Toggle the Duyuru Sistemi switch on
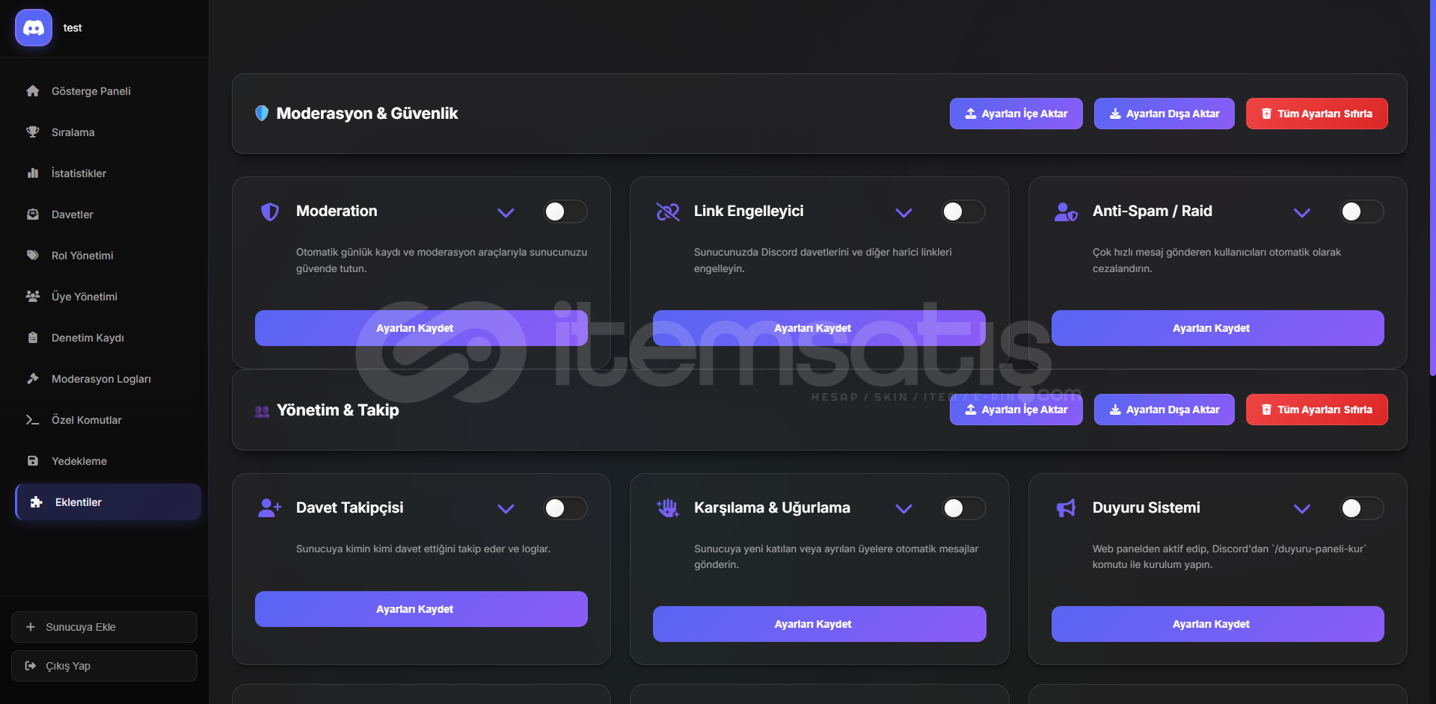This screenshot has height=704, width=1436. [1361, 508]
